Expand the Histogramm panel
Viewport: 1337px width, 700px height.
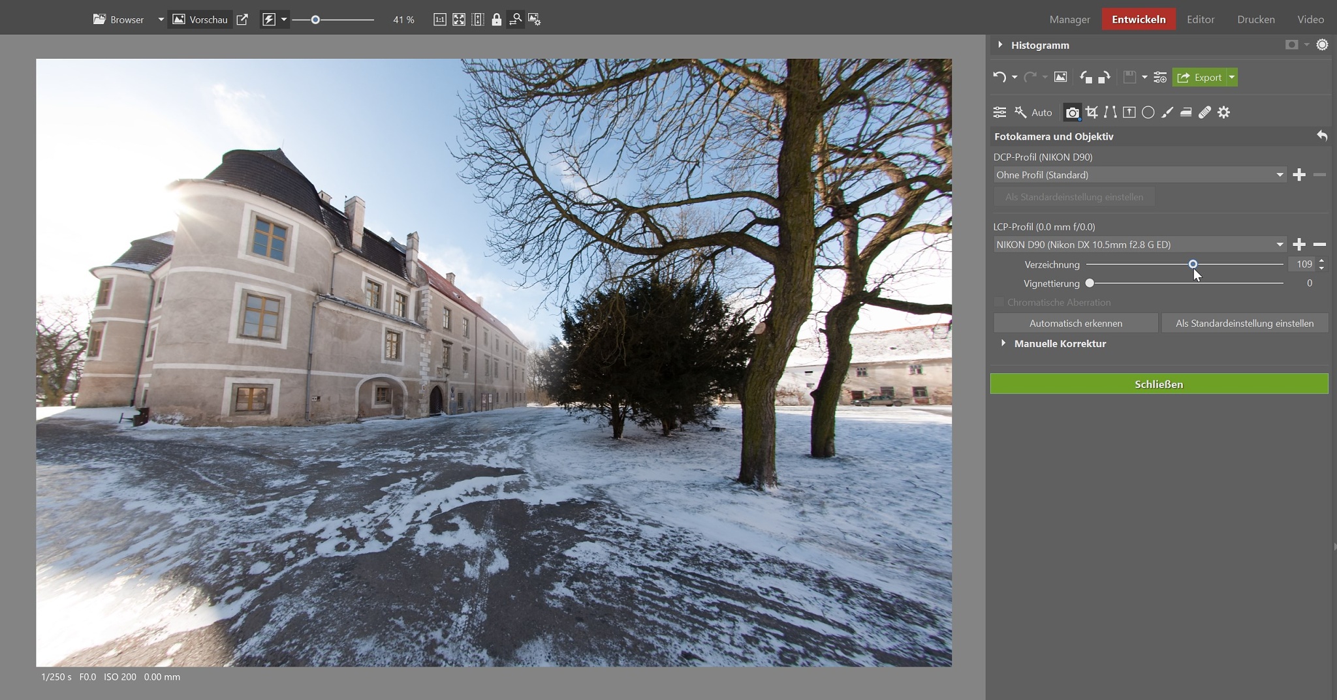click(1000, 45)
